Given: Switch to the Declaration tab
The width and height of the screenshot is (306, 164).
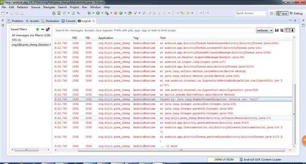Looking at the screenshot, I should click(x=50, y=21).
